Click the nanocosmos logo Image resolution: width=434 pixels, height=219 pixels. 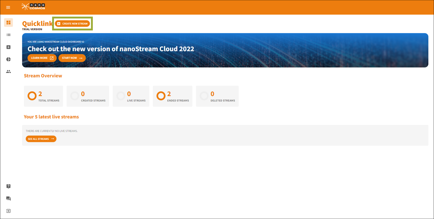tap(33, 7)
